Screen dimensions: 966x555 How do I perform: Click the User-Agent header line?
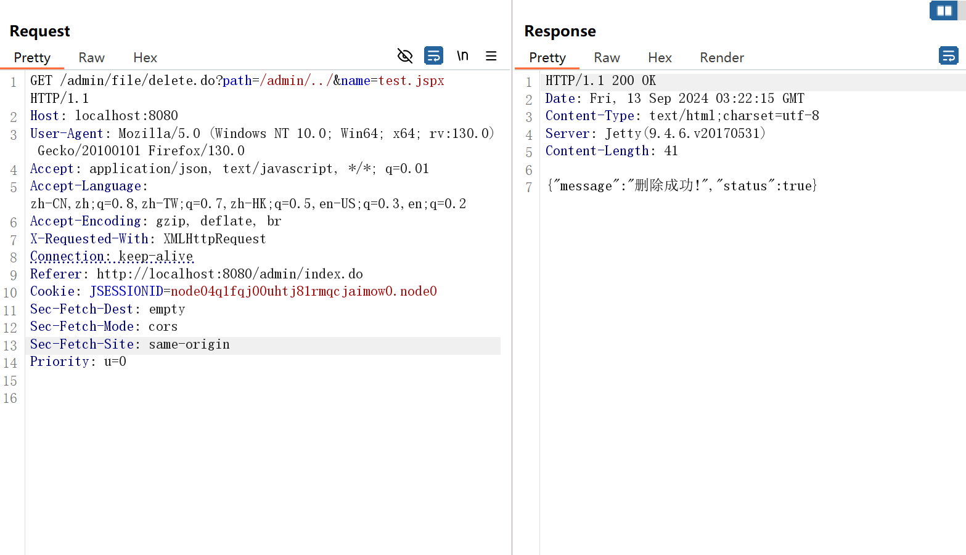[263, 134]
